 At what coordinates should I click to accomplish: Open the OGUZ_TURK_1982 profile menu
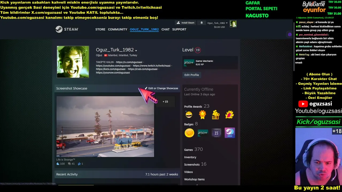coord(144,29)
